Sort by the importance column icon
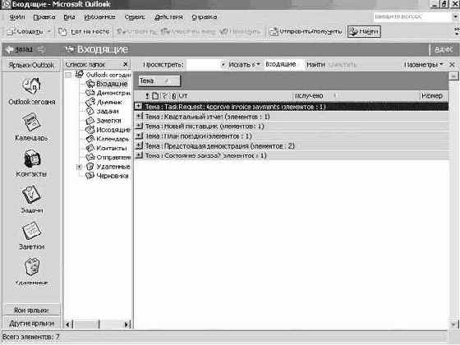Screen dimensions: 460x345 pos(147,95)
